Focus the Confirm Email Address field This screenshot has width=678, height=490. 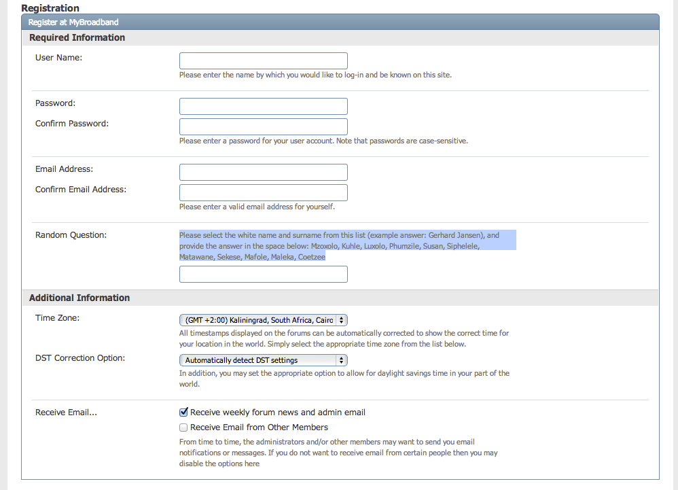264,192
